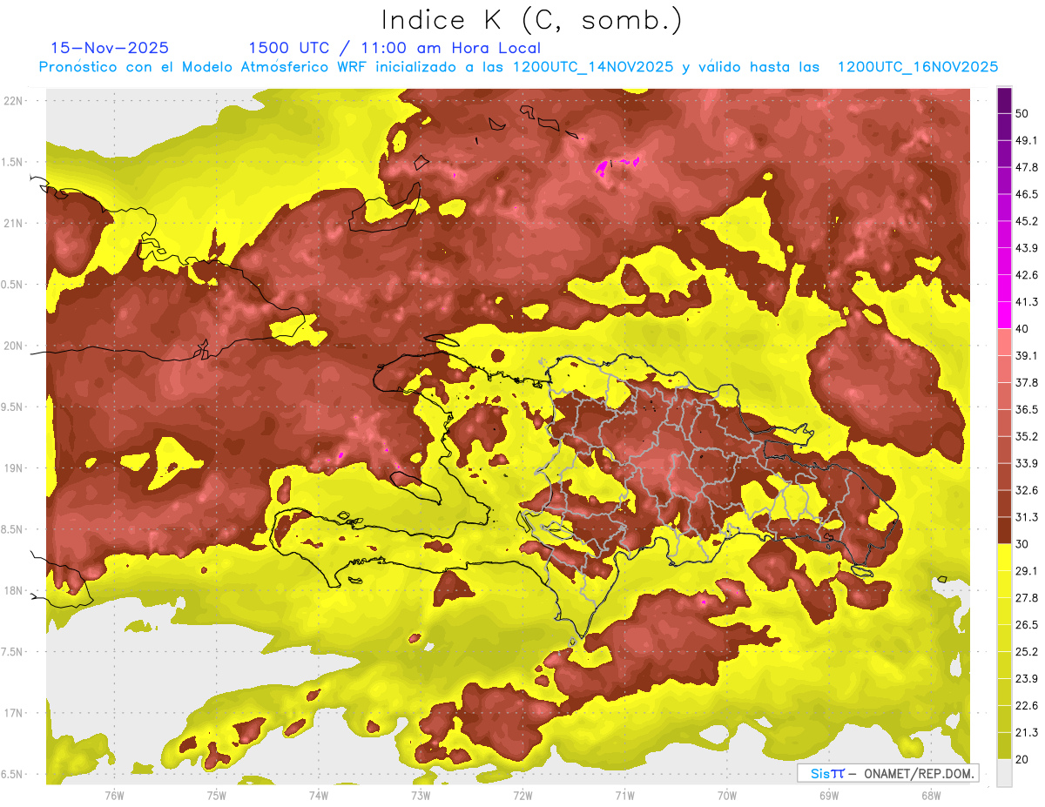Click the "43.9" color scale value
This screenshot has height=807, width=1045.
pos(1027,248)
